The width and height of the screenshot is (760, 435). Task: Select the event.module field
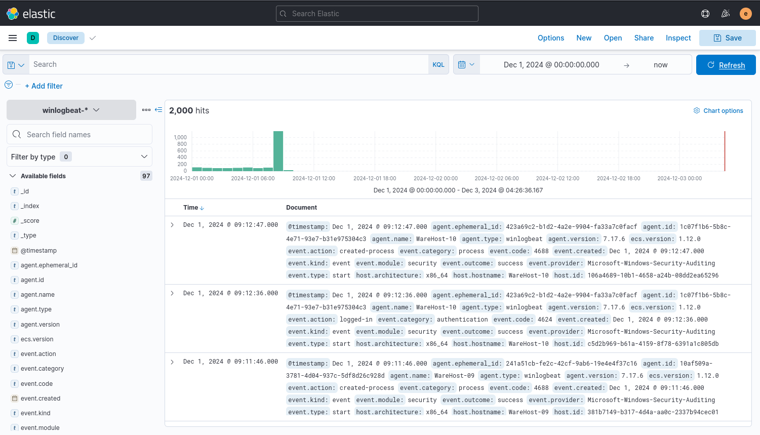pos(40,428)
